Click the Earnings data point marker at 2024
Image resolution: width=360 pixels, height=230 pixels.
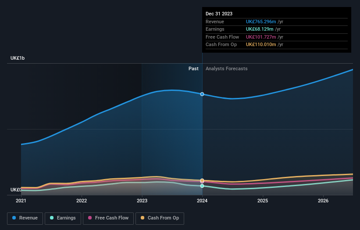[x=202, y=186]
